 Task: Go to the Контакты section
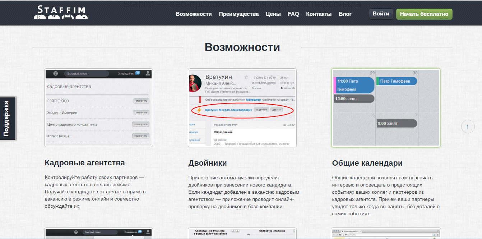[319, 14]
